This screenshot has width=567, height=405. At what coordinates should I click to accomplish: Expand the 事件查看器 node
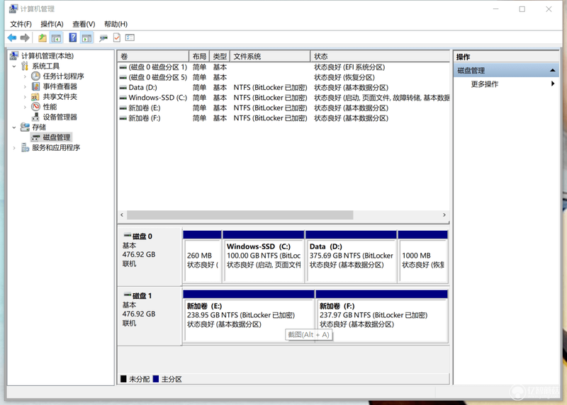pyautogui.click(x=25, y=86)
